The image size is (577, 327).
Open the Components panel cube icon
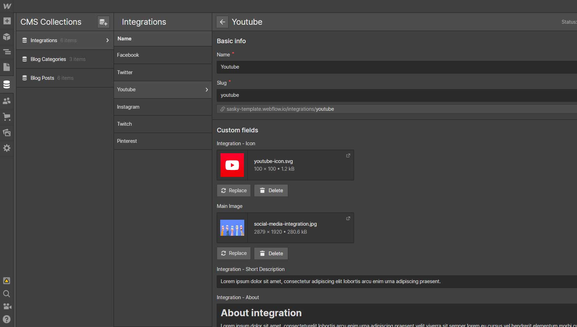(7, 37)
